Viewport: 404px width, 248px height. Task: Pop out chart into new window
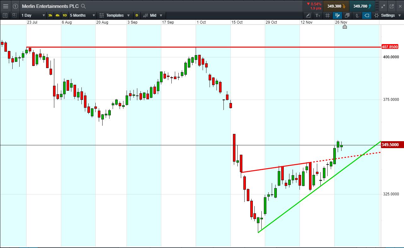pyautogui.click(x=392, y=6)
